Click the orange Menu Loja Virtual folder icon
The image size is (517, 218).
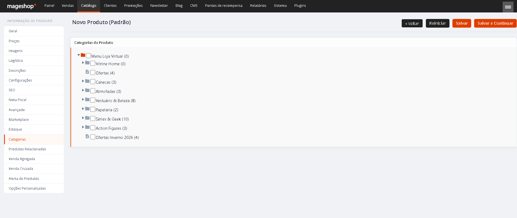[x=83, y=55]
